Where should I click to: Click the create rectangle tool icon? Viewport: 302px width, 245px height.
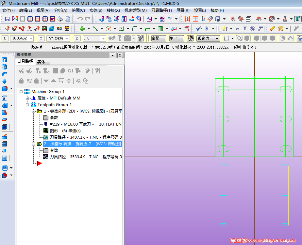pos(122,29)
